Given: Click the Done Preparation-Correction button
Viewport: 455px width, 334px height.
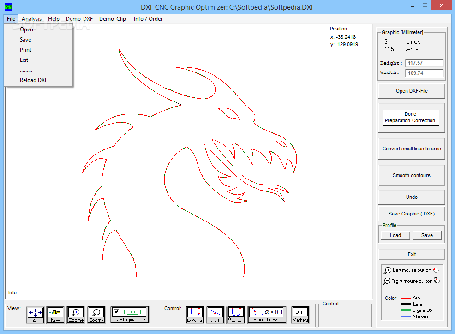Looking at the screenshot, I should pyautogui.click(x=412, y=118).
